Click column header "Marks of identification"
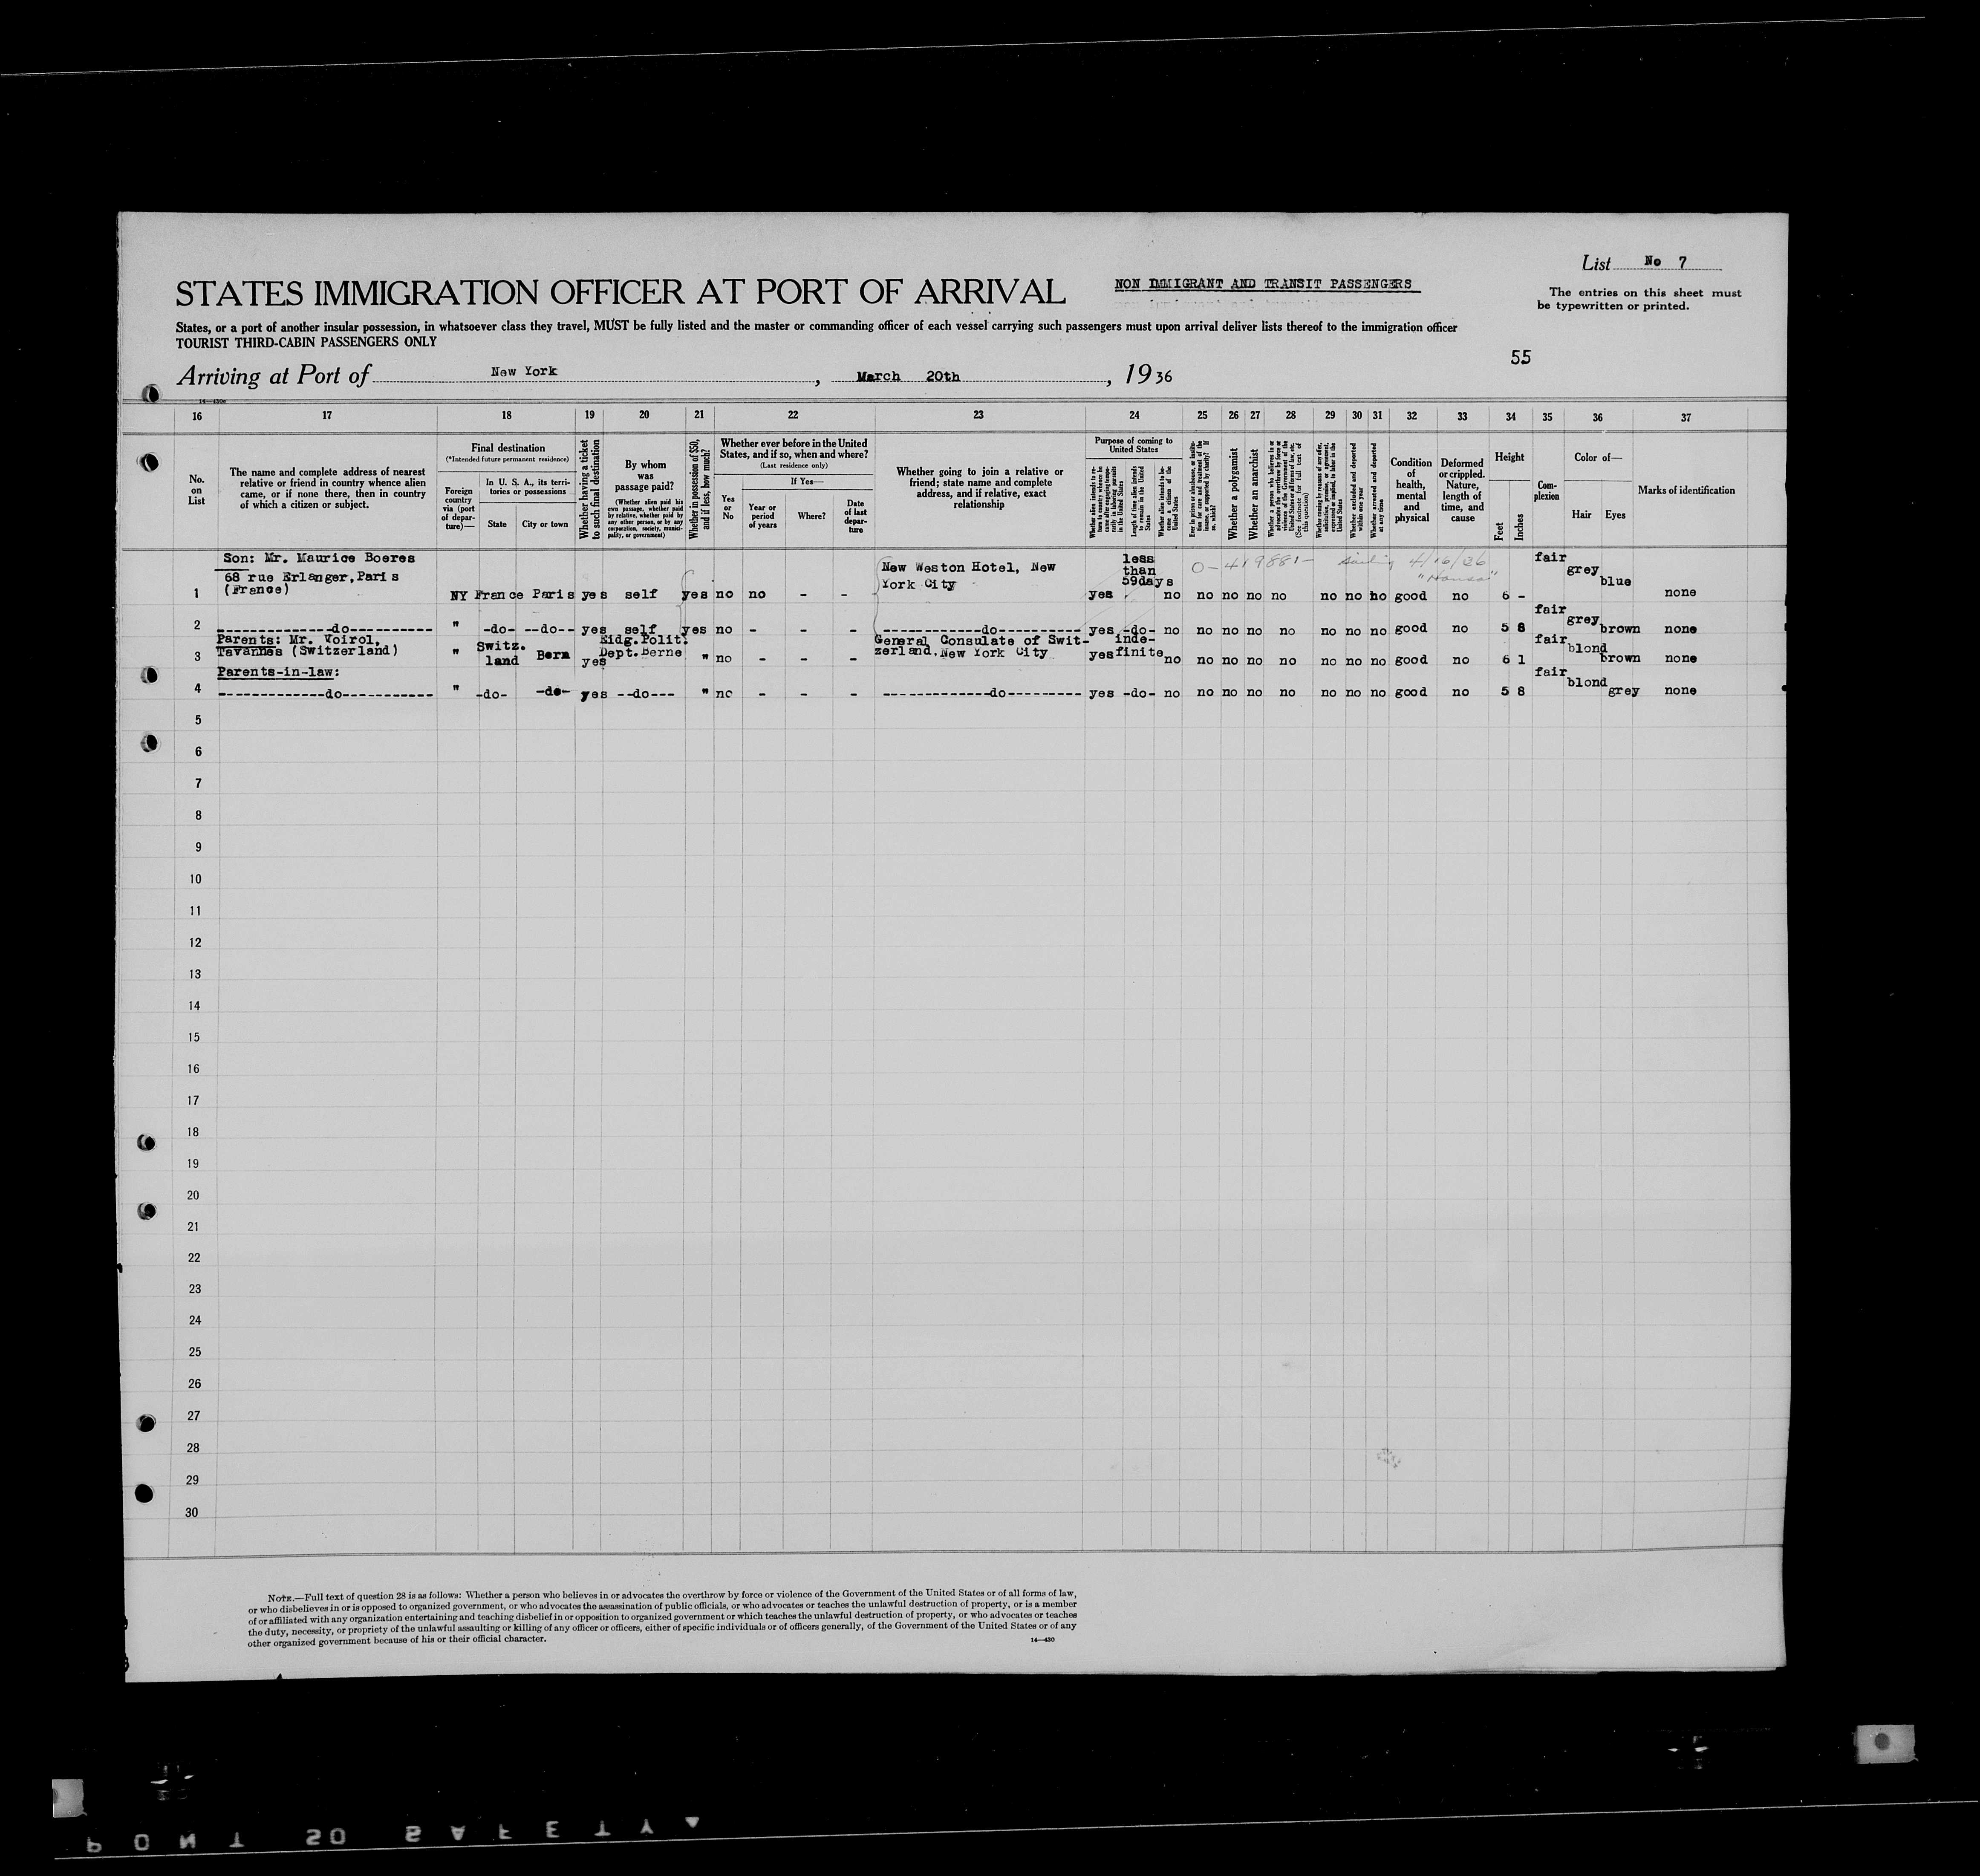 (x=1686, y=490)
